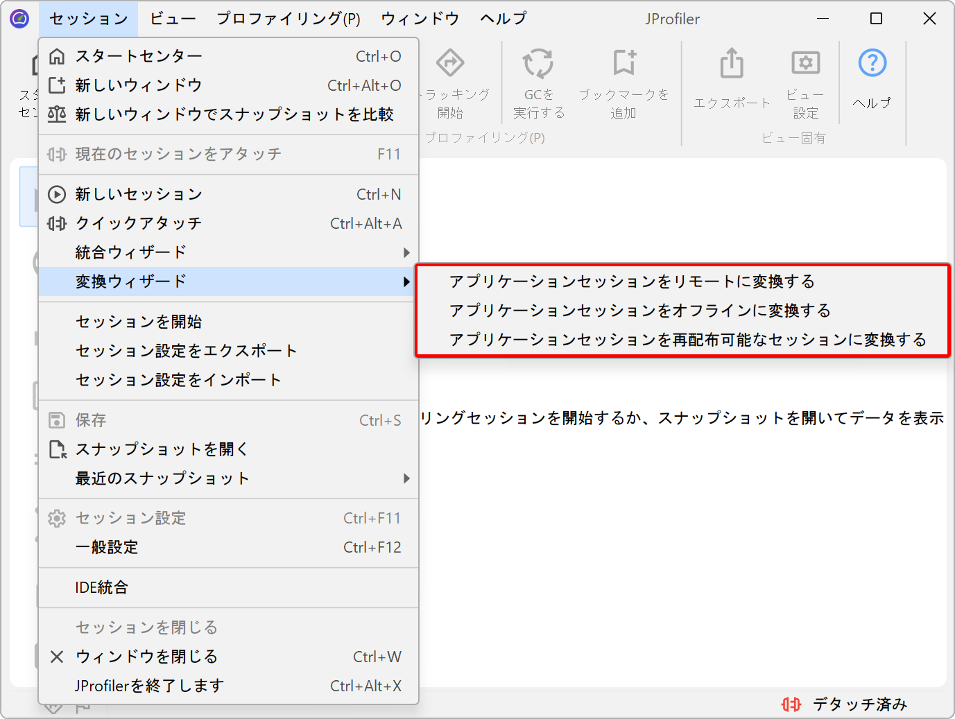The image size is (955, 719).
Task: Click the エクスポート toolbar icon
Action: [732, 64]
